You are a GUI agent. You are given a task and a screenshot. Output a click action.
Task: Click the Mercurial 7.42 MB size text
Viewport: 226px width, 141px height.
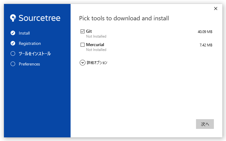pyautogui.click(x=206, y=45)
